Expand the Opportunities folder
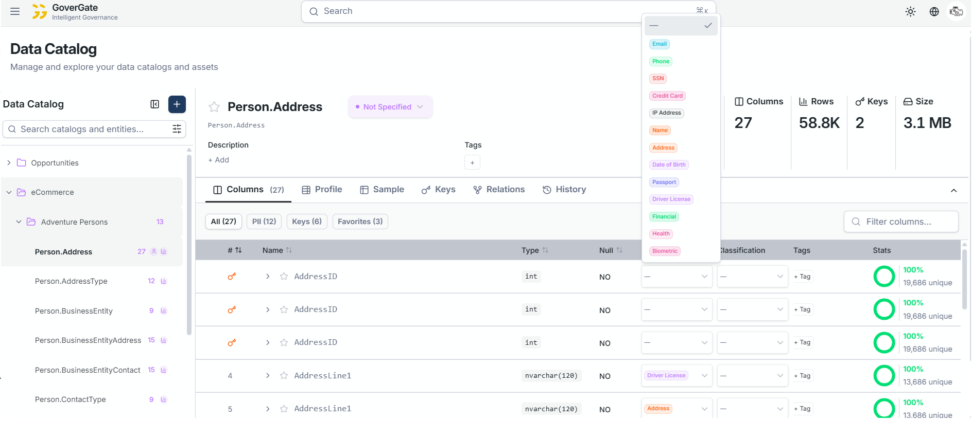This screenshot has height=421, width=972. (9, 163)
